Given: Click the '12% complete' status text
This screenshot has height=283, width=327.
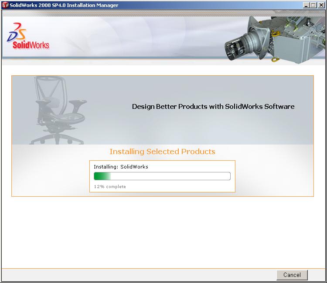Looking at the screenshot, I should click(110, 187).
